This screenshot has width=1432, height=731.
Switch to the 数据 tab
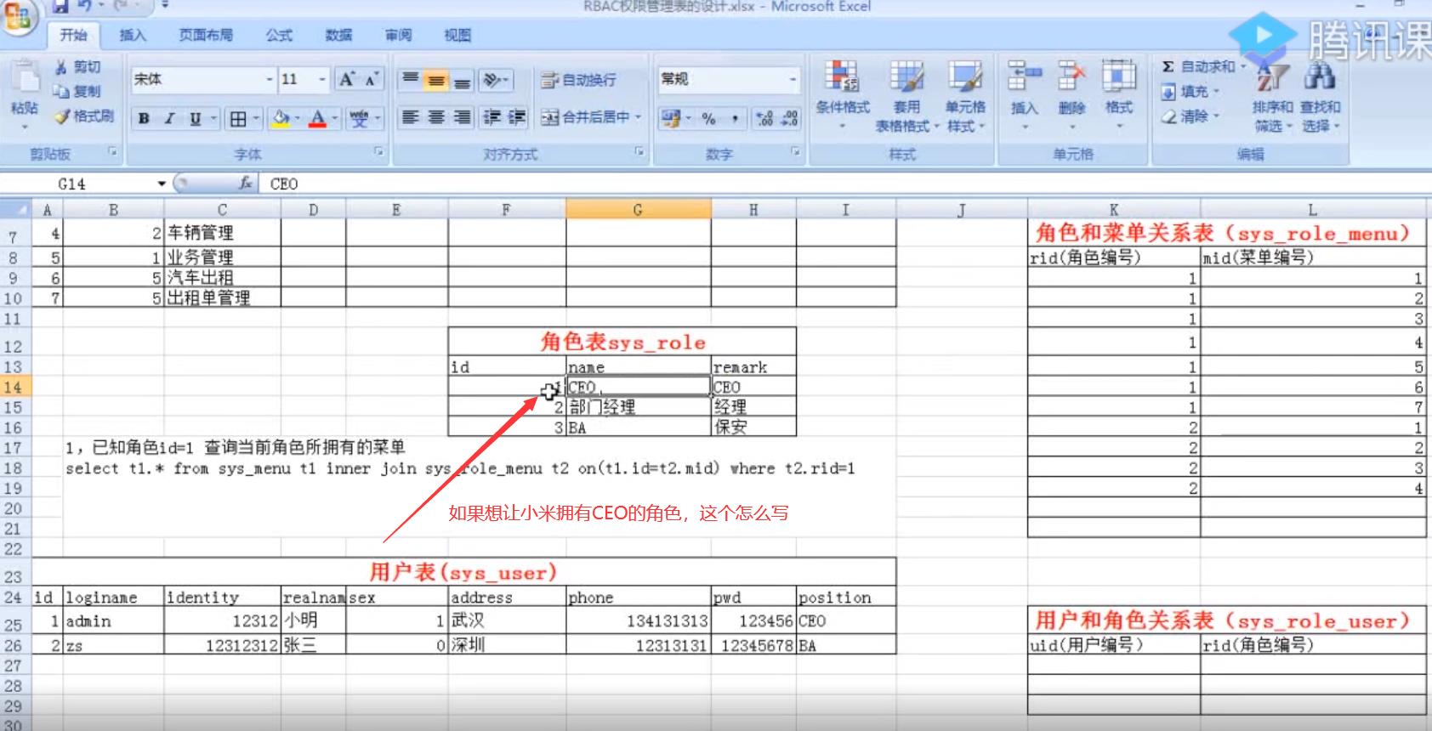[x=338, y=35]
